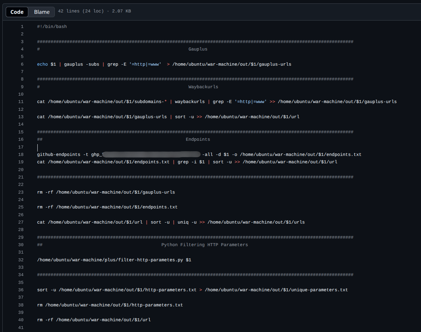The image size is (421, 332).
Task: Click the '#!/bin/bash' shebang line
Action: (x=52, y=27)
